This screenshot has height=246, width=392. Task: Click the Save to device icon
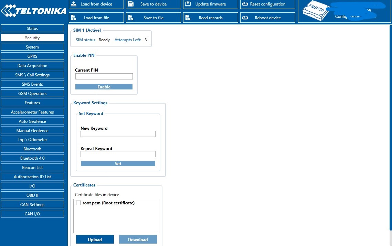(131, 4)
